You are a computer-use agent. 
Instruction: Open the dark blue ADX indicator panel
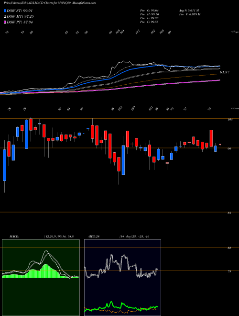point(122,278)
